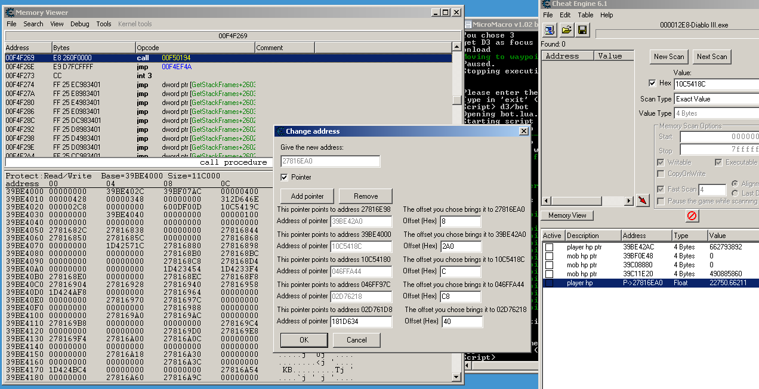Open the Scan Type dropdown

coord(716,99)
